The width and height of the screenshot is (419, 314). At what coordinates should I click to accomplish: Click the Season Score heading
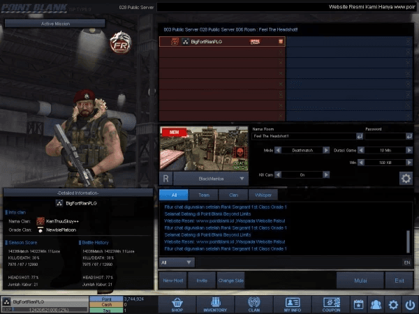23,242
